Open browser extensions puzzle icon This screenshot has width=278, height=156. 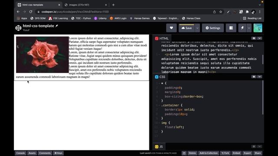point(247,12)
